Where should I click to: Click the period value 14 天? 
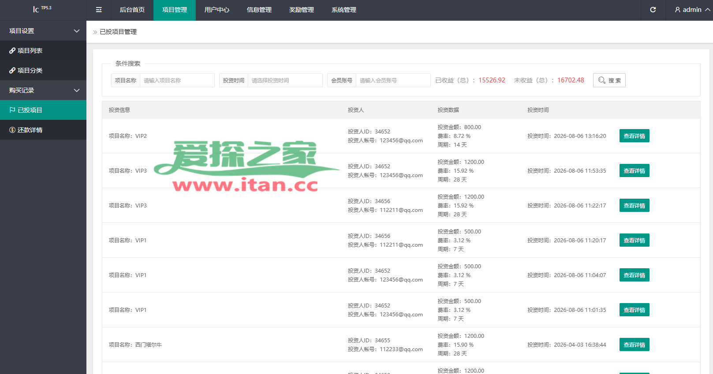[x=460, y=145]
